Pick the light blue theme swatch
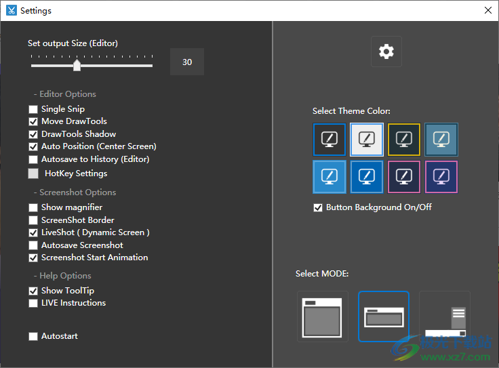 [330, 177]
